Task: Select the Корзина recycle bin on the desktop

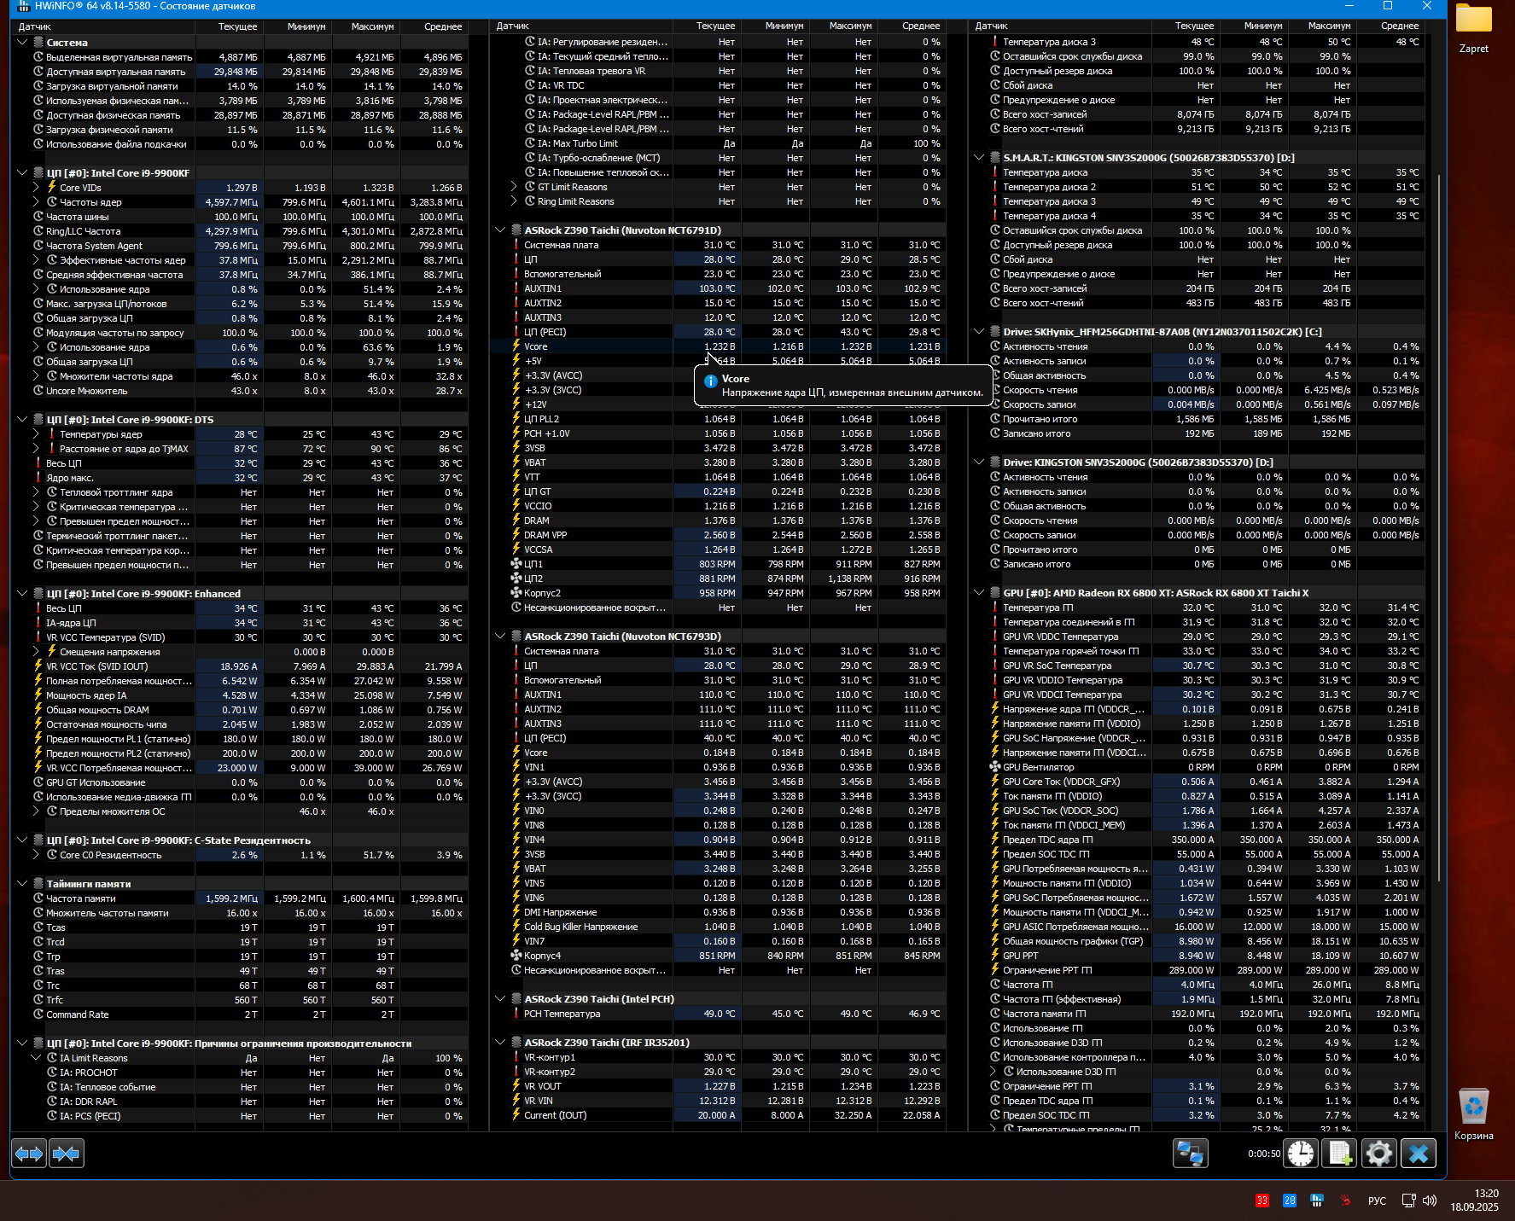Action: pos(1474,1114)
